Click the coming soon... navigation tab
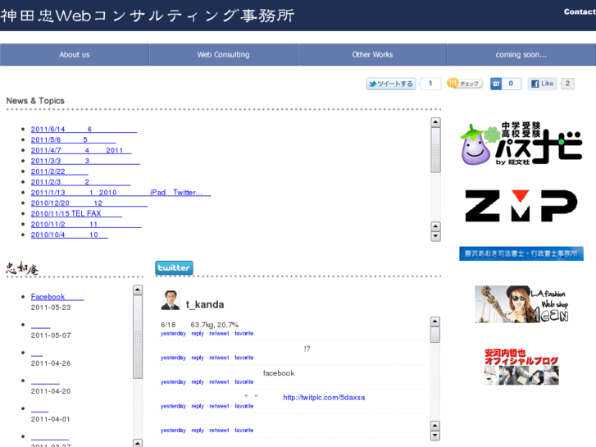This screenshot has height=447, width=596. point(521,55)
